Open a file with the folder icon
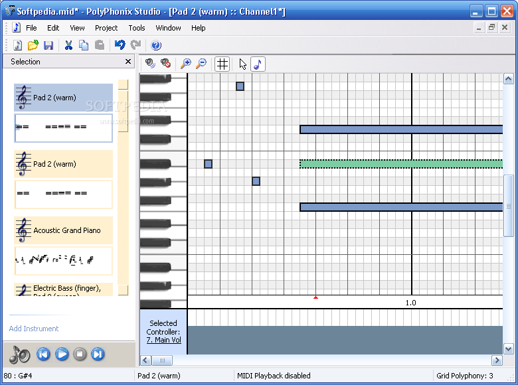 click(33, 45)
